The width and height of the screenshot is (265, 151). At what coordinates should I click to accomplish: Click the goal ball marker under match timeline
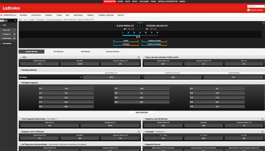137,37
